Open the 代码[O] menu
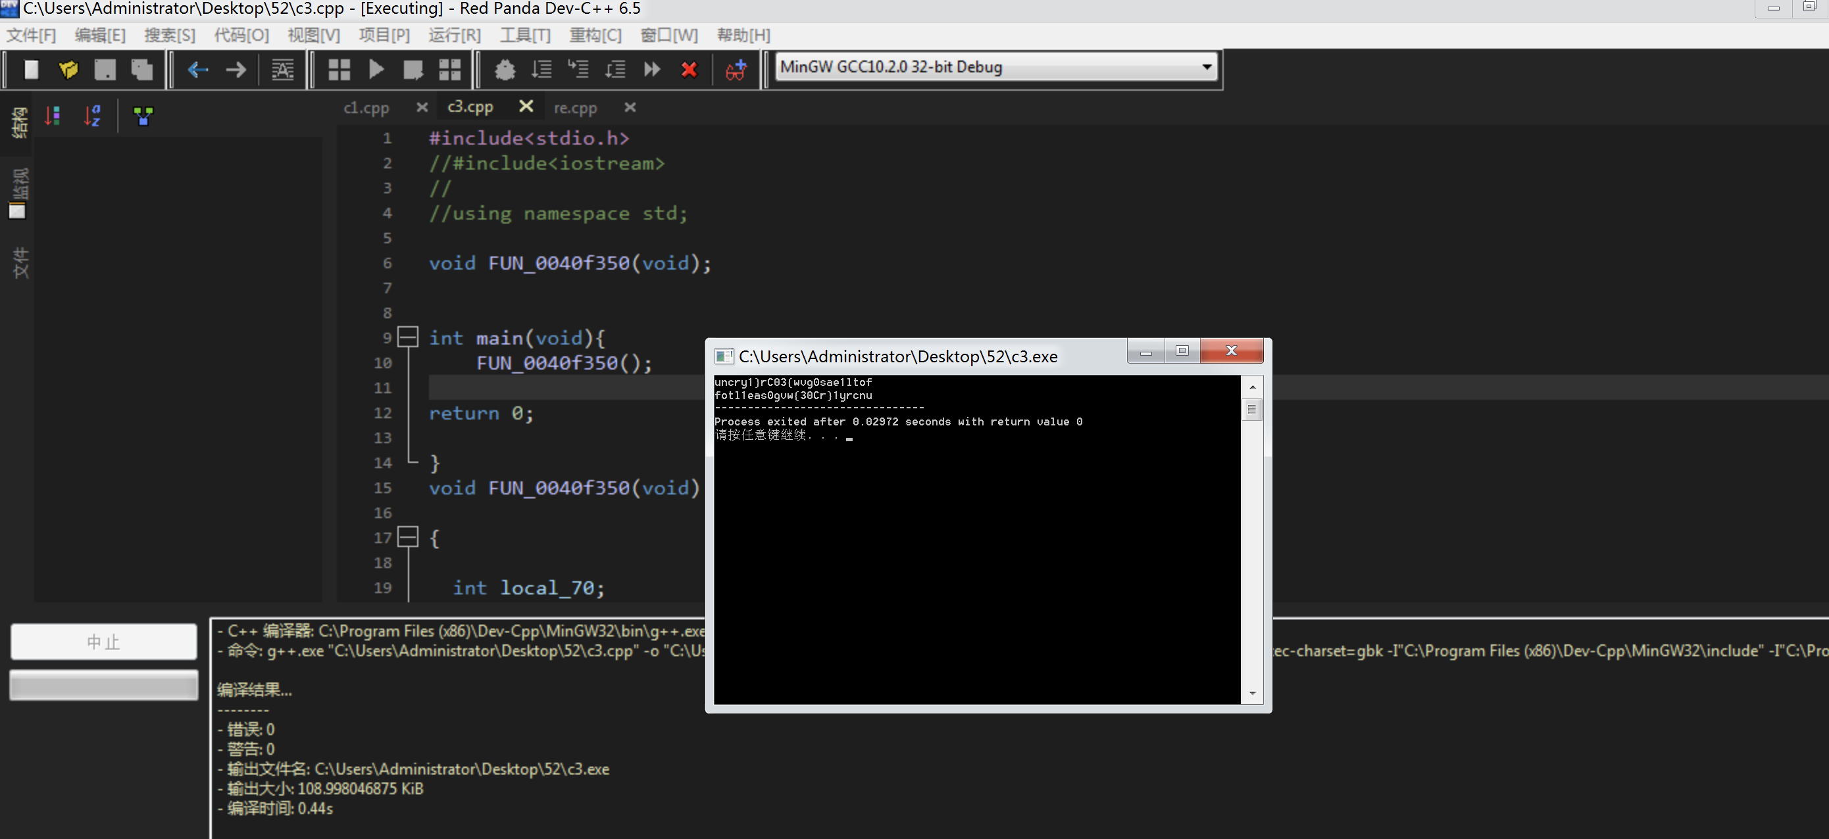 coord(241,35)
